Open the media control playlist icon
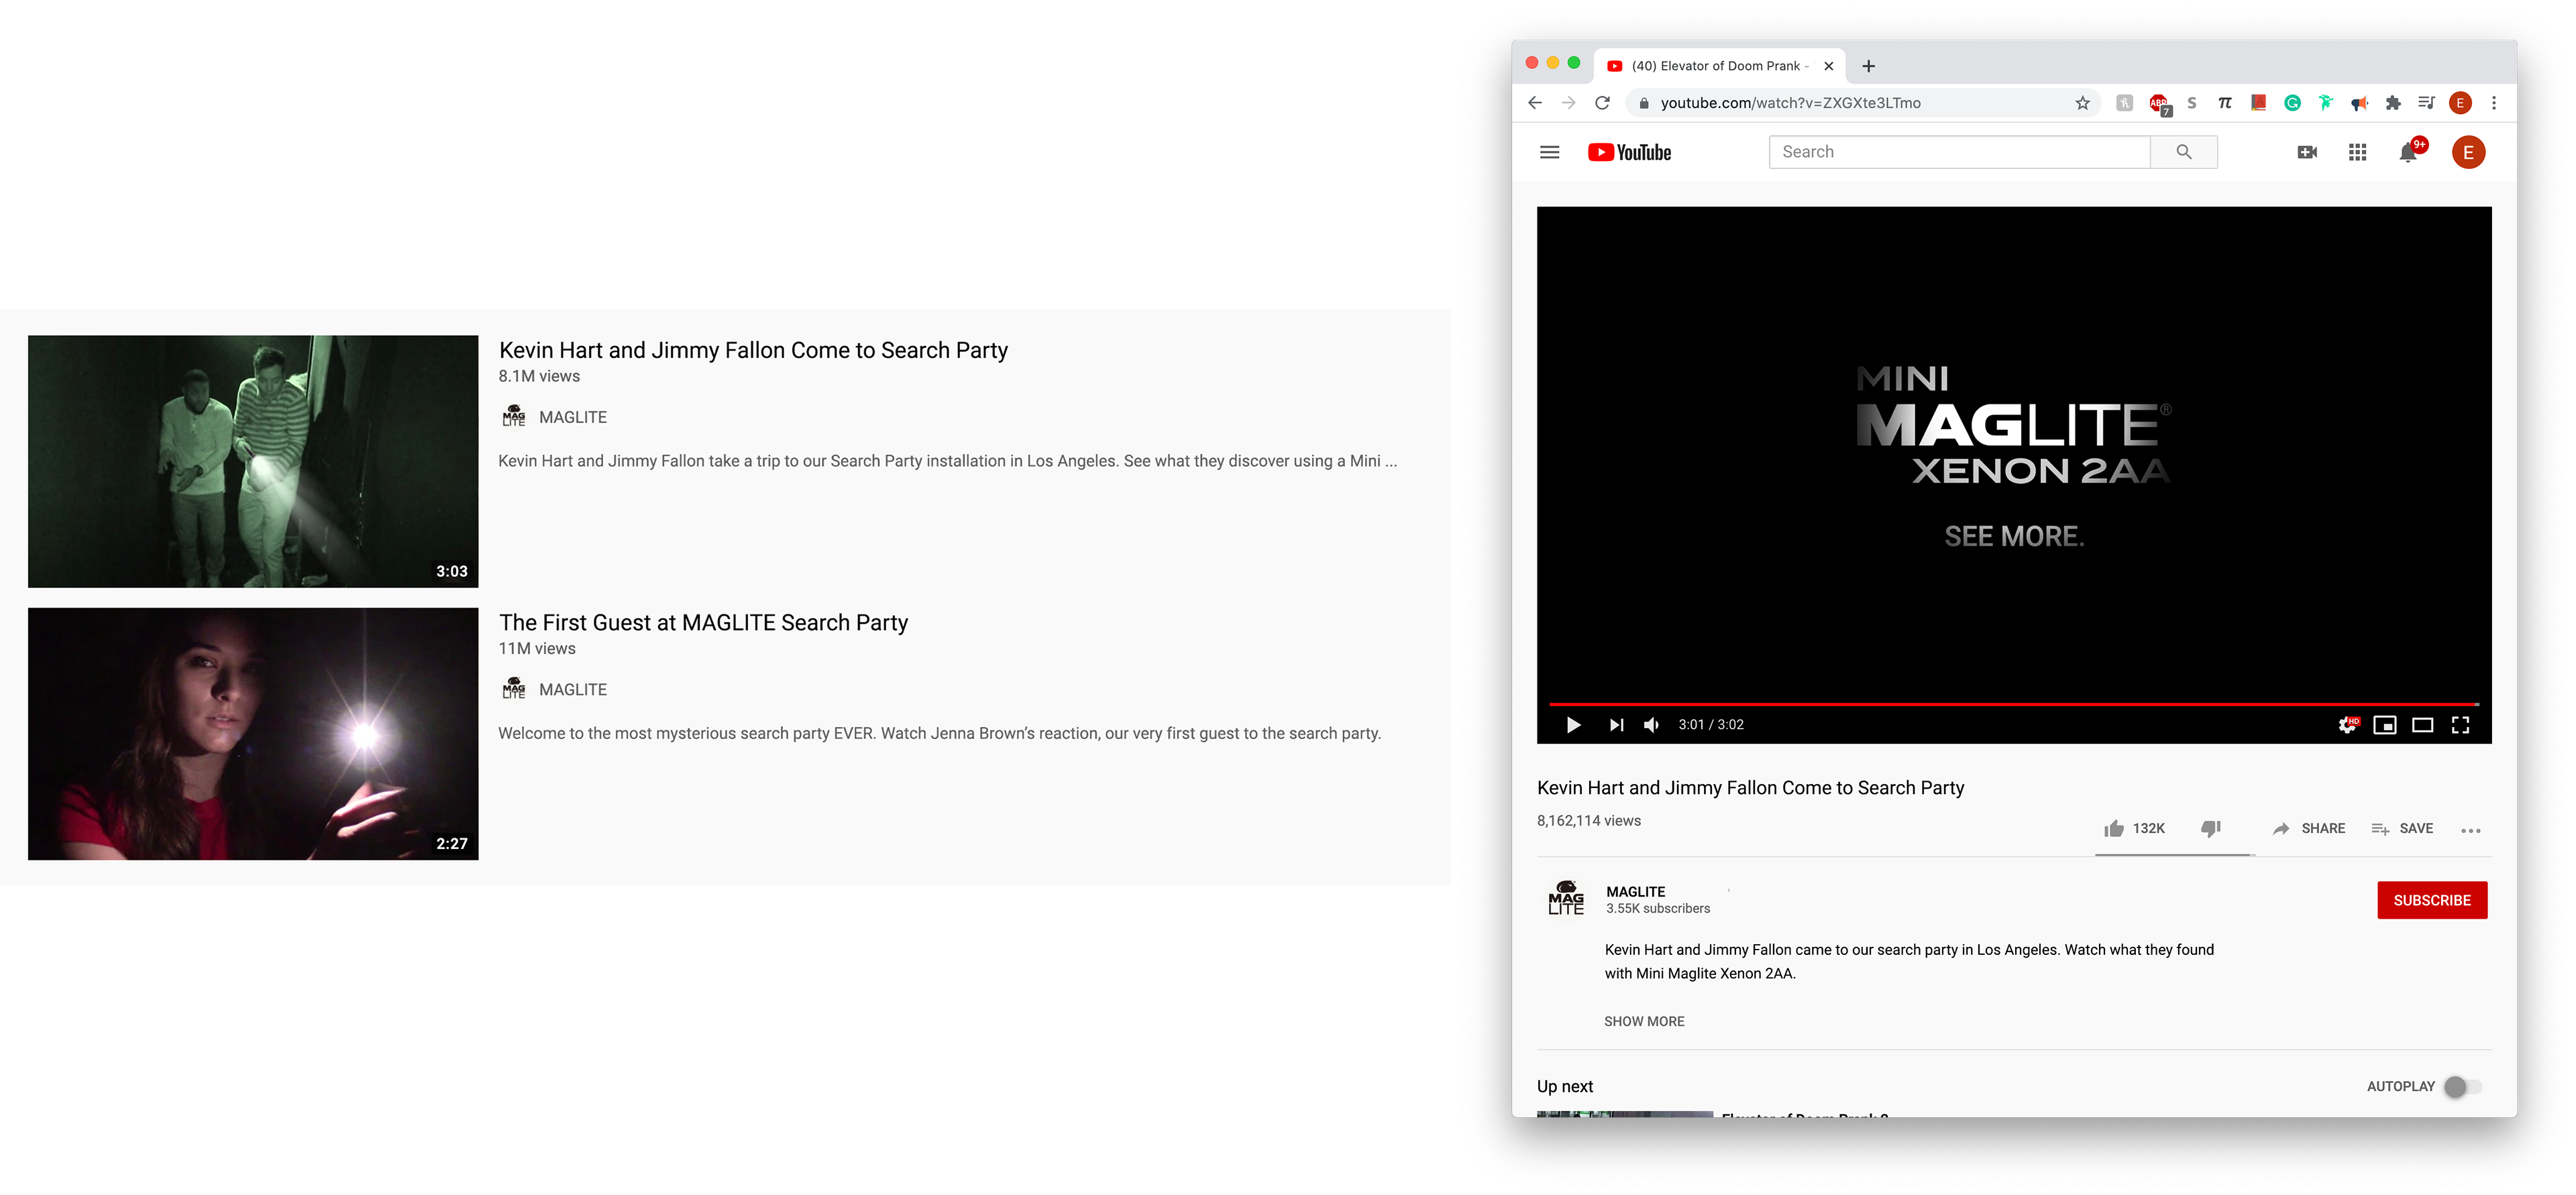The height and width of the screenshot is (1195, 2576). coord(2426,103)
